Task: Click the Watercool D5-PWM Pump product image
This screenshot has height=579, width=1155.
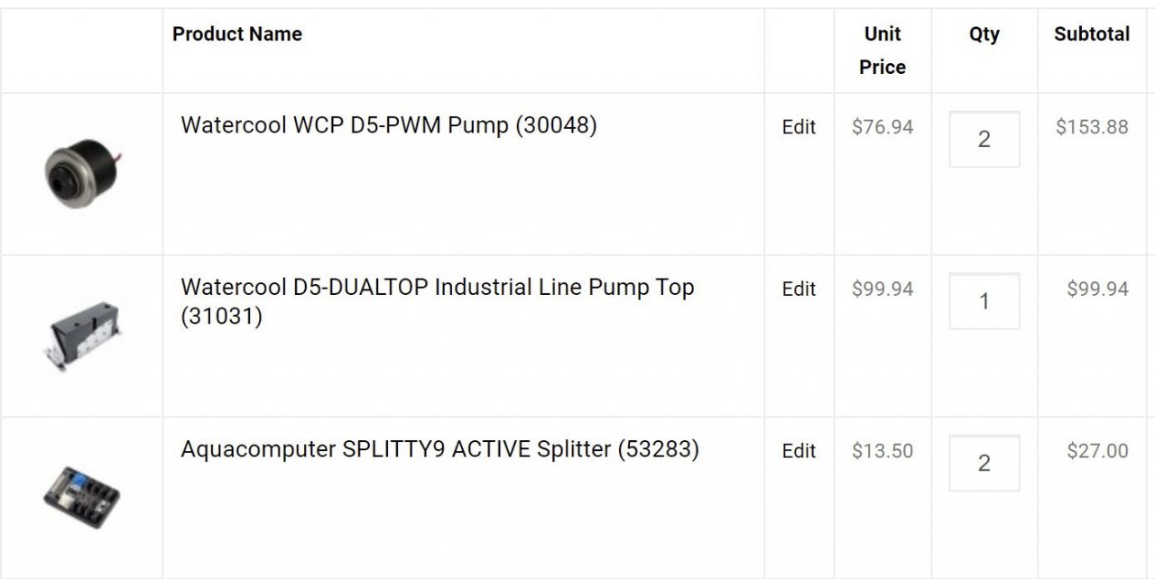Action: pos(82,173)
